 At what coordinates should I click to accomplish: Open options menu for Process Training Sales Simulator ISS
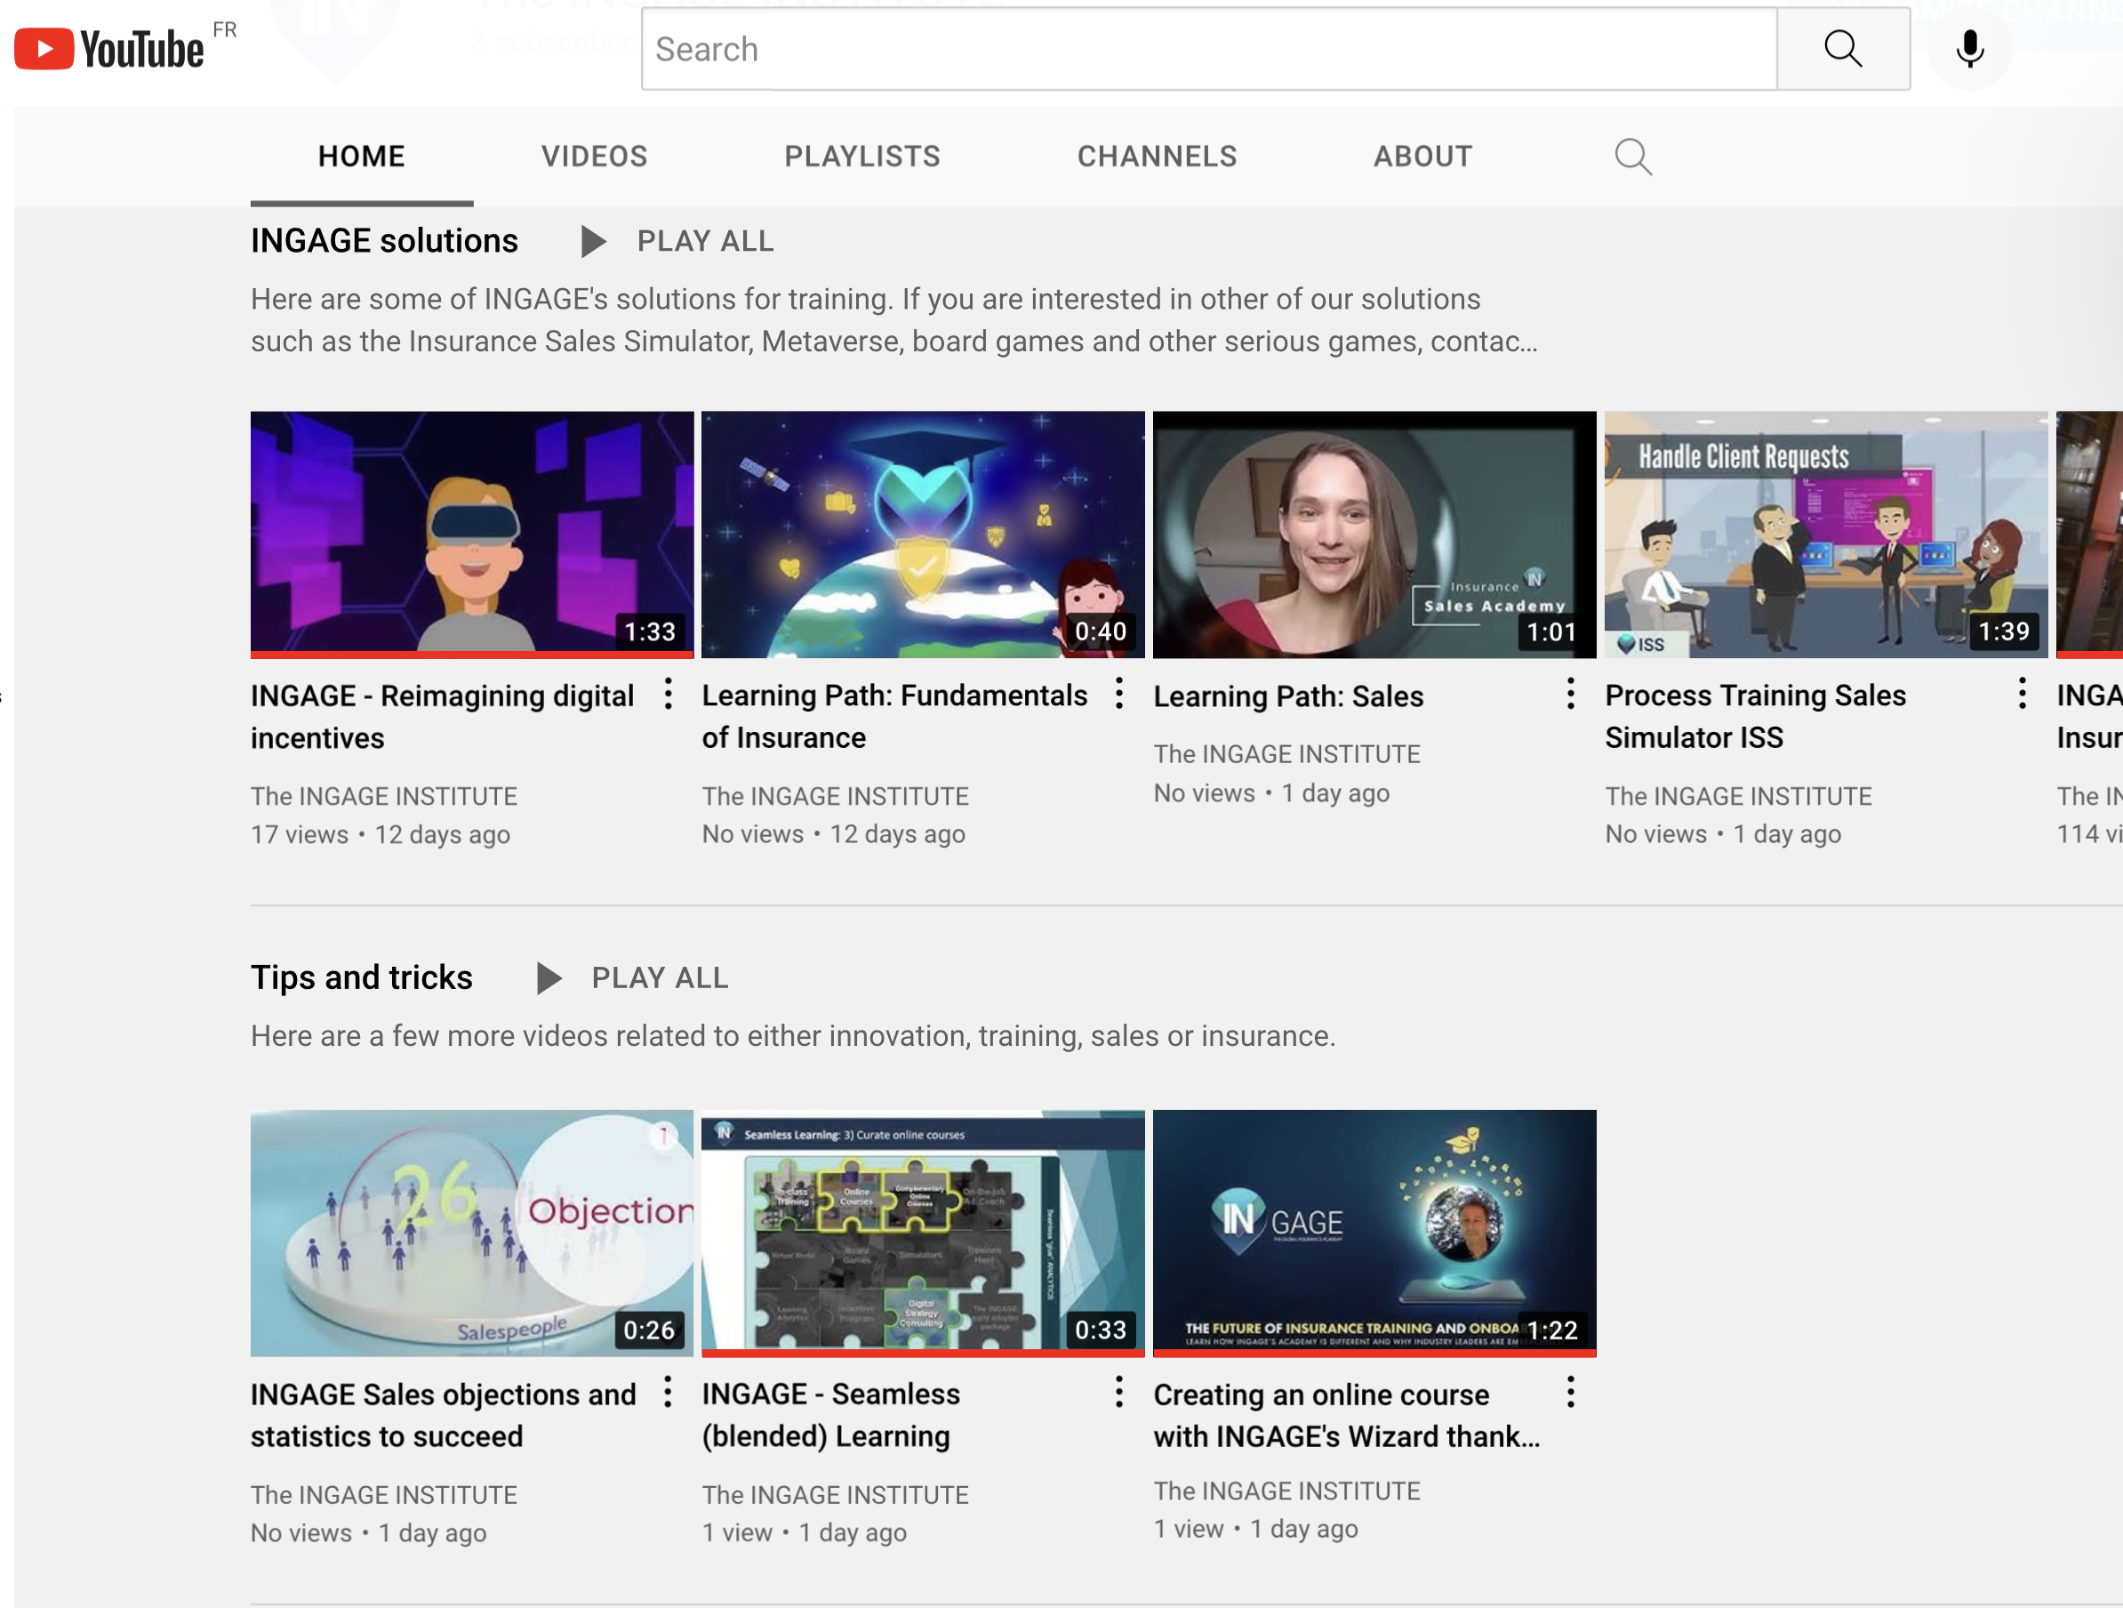pyautogui.click(x=2022, y=694)
